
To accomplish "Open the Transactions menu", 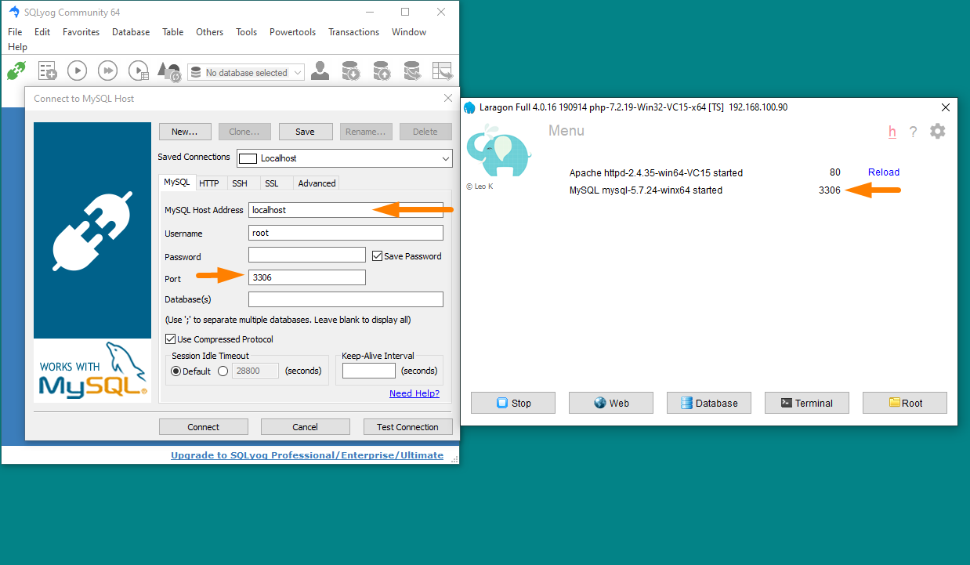I will pos(354,32).
